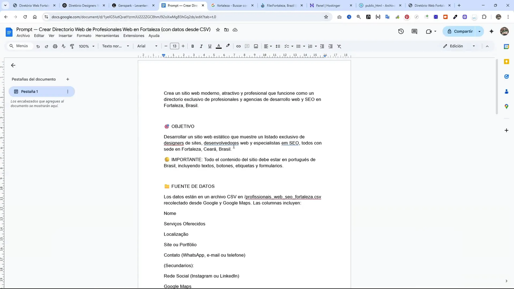Insert a link

point(238,46)
